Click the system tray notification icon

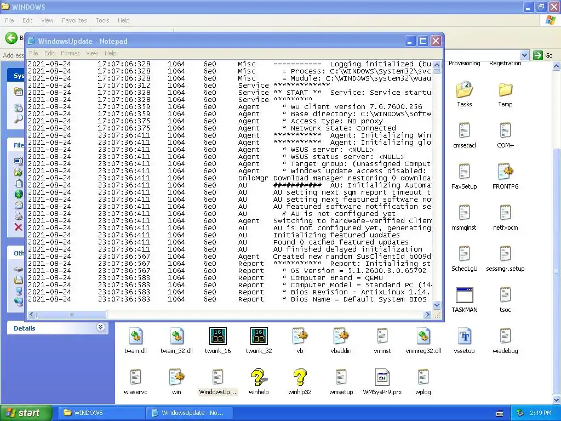pos(520,413)
